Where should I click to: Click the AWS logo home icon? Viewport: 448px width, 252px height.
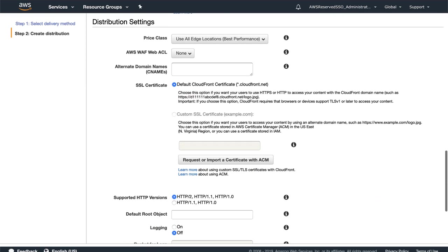point(25,6)
